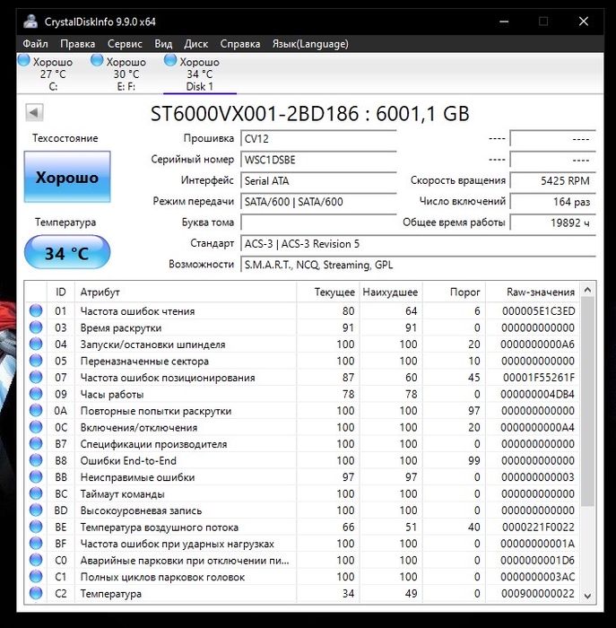Select the Переназначенные сектора row
The width and height of the screenshot is (616, 628).
click(302, 361)
